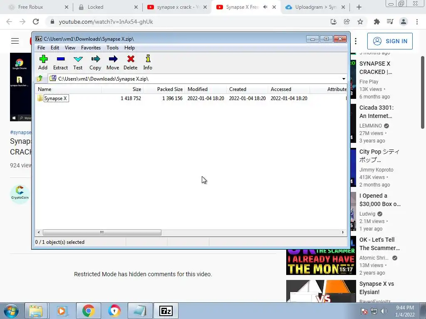Open the View menu in 7-Zip
The width and height of the screenshot is (426, 319).
click(70, 48)
